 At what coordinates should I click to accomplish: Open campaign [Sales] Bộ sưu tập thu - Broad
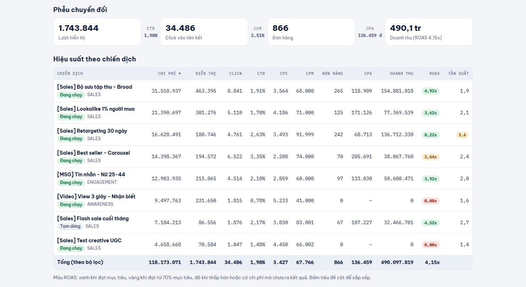click(x=95, y=87)
